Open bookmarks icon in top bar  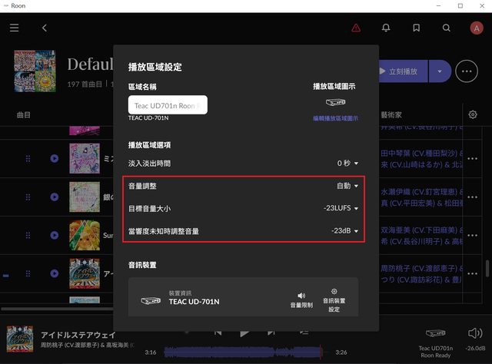point(416,28)
